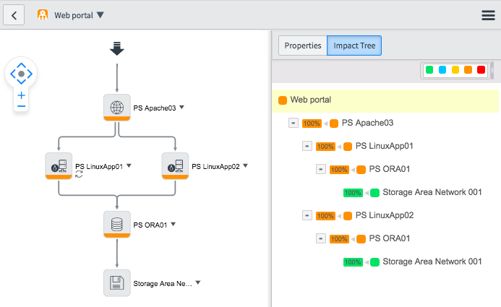Click the PS Apache03 map node label

(155, 108)
